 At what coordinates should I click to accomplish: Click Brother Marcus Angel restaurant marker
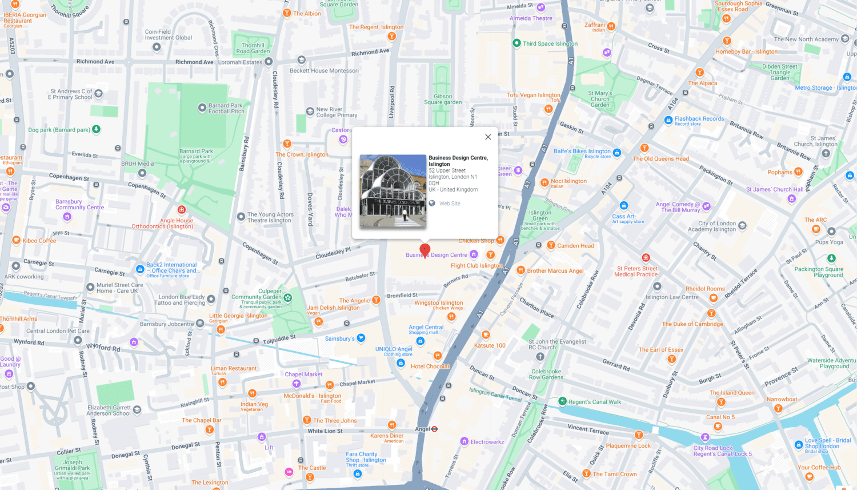click(x=520, y=270)
